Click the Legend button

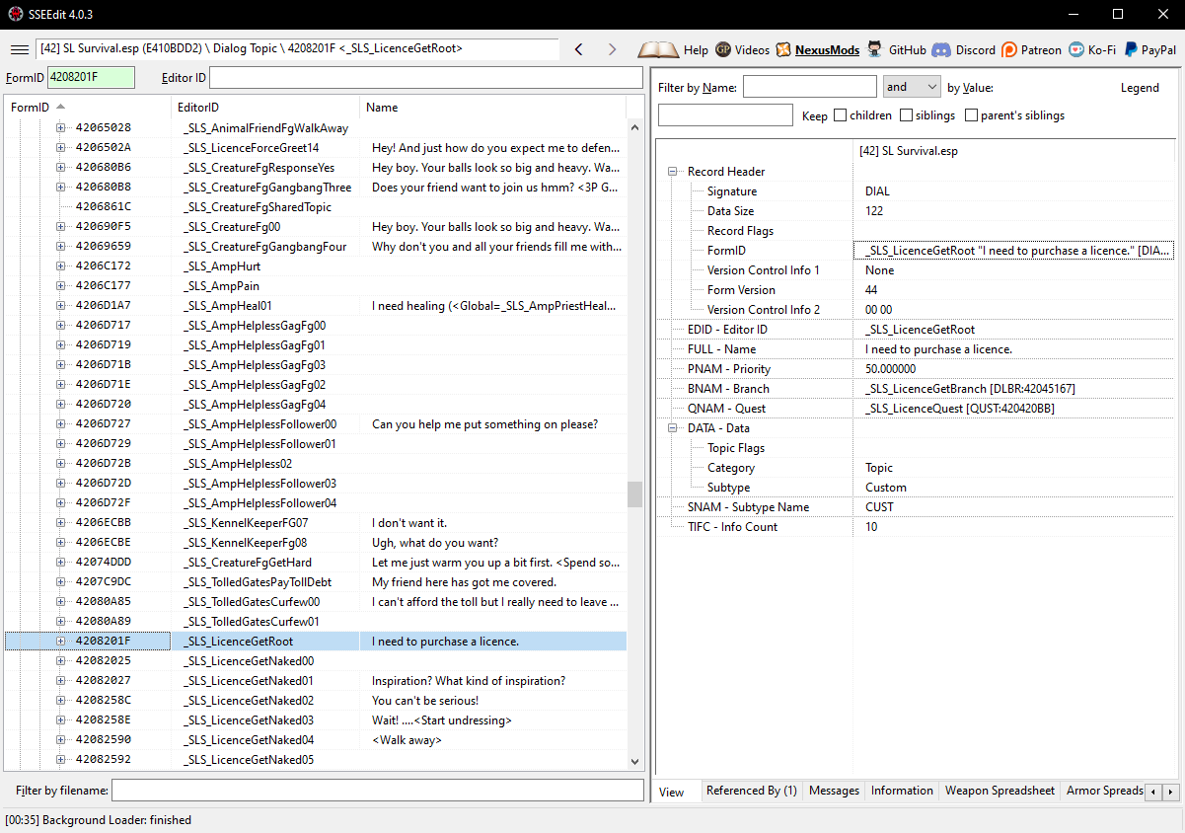pos(1140,88)
